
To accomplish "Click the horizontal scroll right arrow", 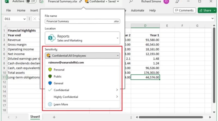I will coord(210,117).
